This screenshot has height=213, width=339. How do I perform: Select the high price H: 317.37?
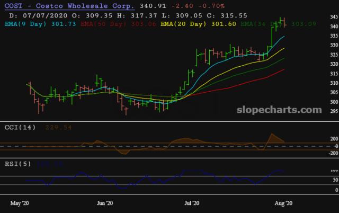pyautogui.click(x=137, y=15)
